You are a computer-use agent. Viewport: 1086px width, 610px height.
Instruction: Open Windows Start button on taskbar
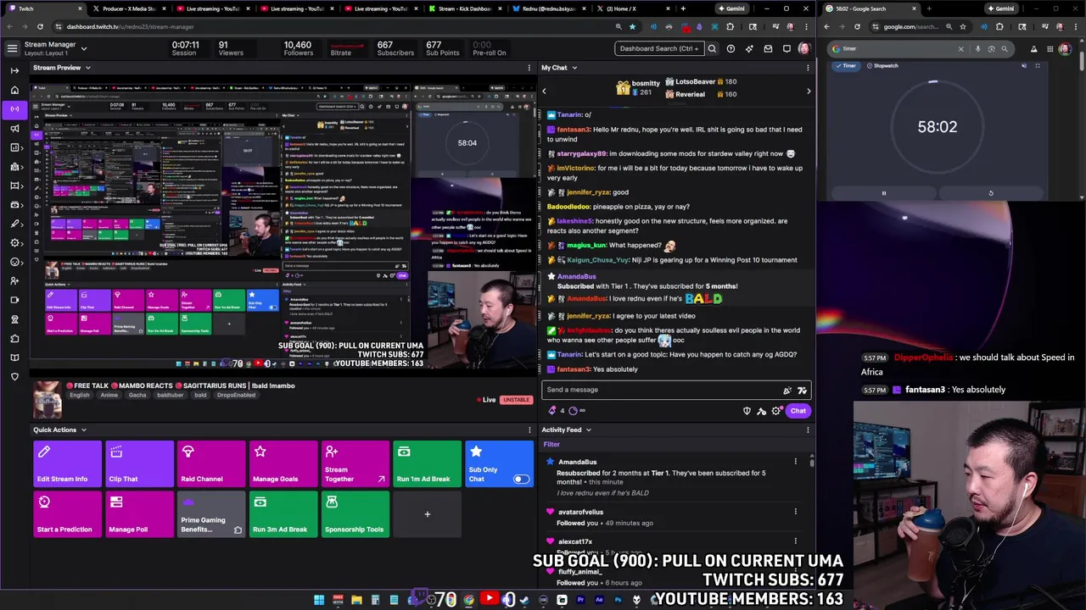pos(319,600)
